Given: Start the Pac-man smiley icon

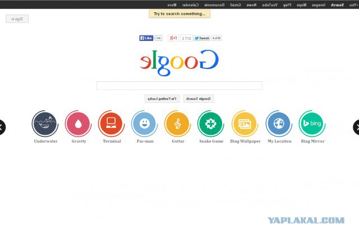Looking at the screenshot, I should (145, 124).
